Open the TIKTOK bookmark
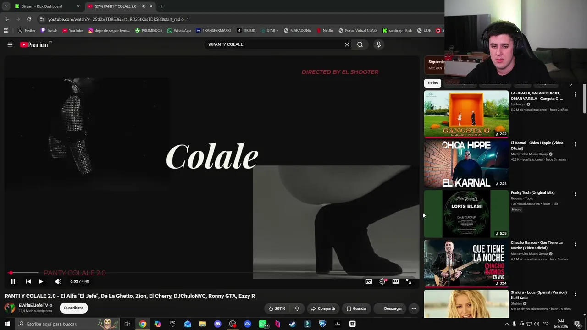Viewport: 587px width, 330px height. 246,31
